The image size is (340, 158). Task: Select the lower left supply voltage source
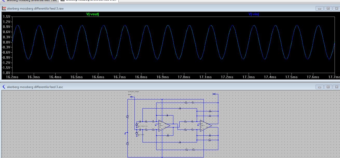(127, 143)
